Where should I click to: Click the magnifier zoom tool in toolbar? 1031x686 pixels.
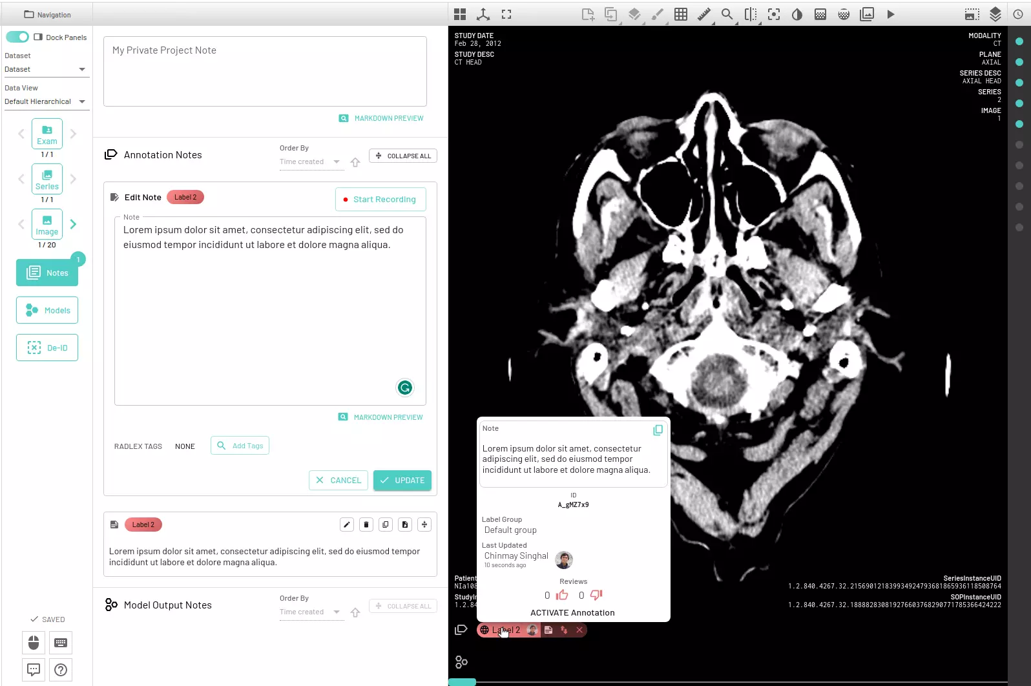tap(727, 14)
